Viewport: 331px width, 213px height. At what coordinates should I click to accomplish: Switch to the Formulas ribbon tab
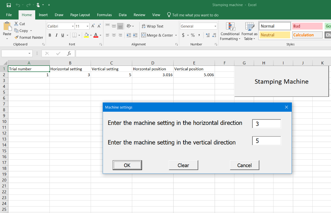tap(104, 15)
